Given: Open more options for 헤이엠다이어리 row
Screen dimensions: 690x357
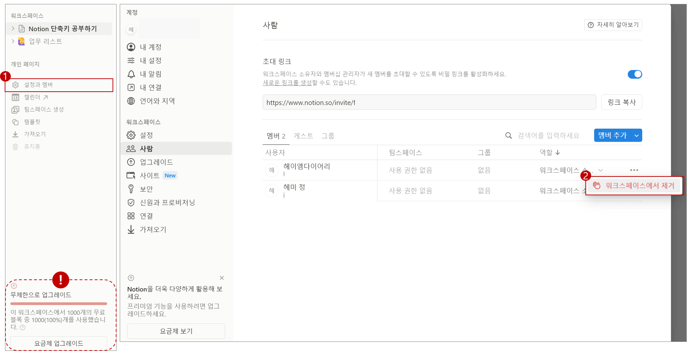Looking at the screenshot, I should (x=634, y=170).
